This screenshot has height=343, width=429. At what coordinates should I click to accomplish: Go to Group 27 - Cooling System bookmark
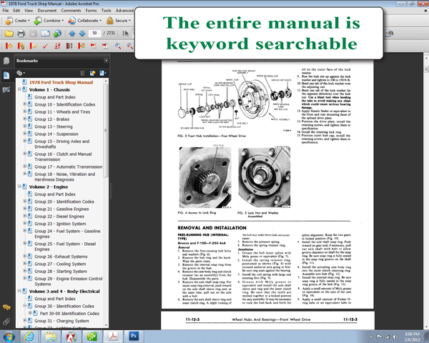pos(60,264)
